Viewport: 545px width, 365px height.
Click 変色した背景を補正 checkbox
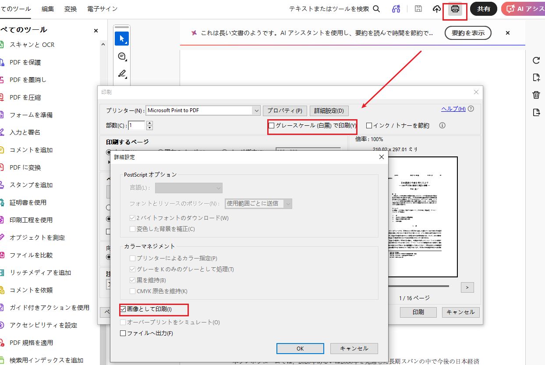tap(133, 229)
